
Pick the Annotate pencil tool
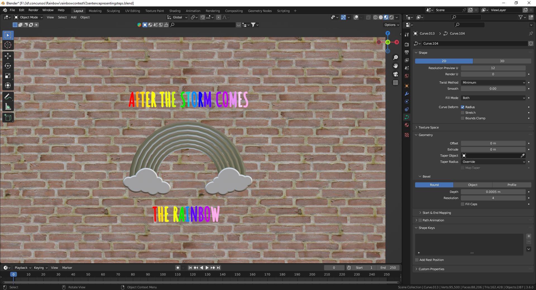tap(8, 97)
